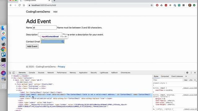
Task: Select the Styles pane tab
Action: click(156, 76)
